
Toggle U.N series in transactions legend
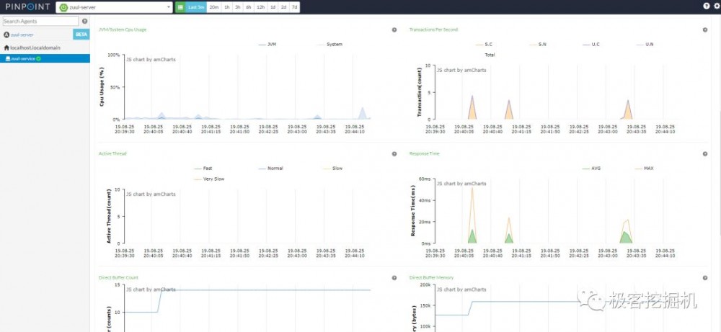click(645, 45)
